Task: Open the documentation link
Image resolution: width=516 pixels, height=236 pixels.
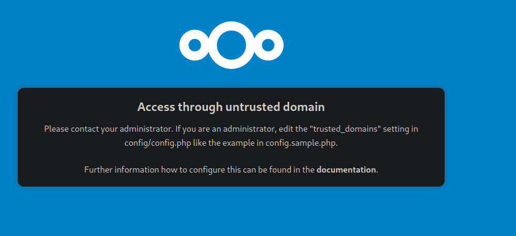Action: click(x=346, y=170)
